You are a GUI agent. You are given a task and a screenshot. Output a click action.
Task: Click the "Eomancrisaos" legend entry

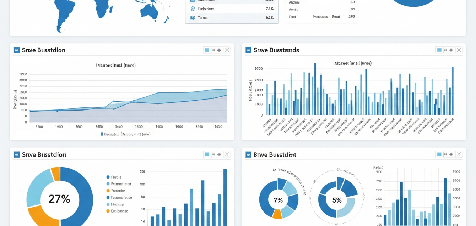tap(119, 198)
